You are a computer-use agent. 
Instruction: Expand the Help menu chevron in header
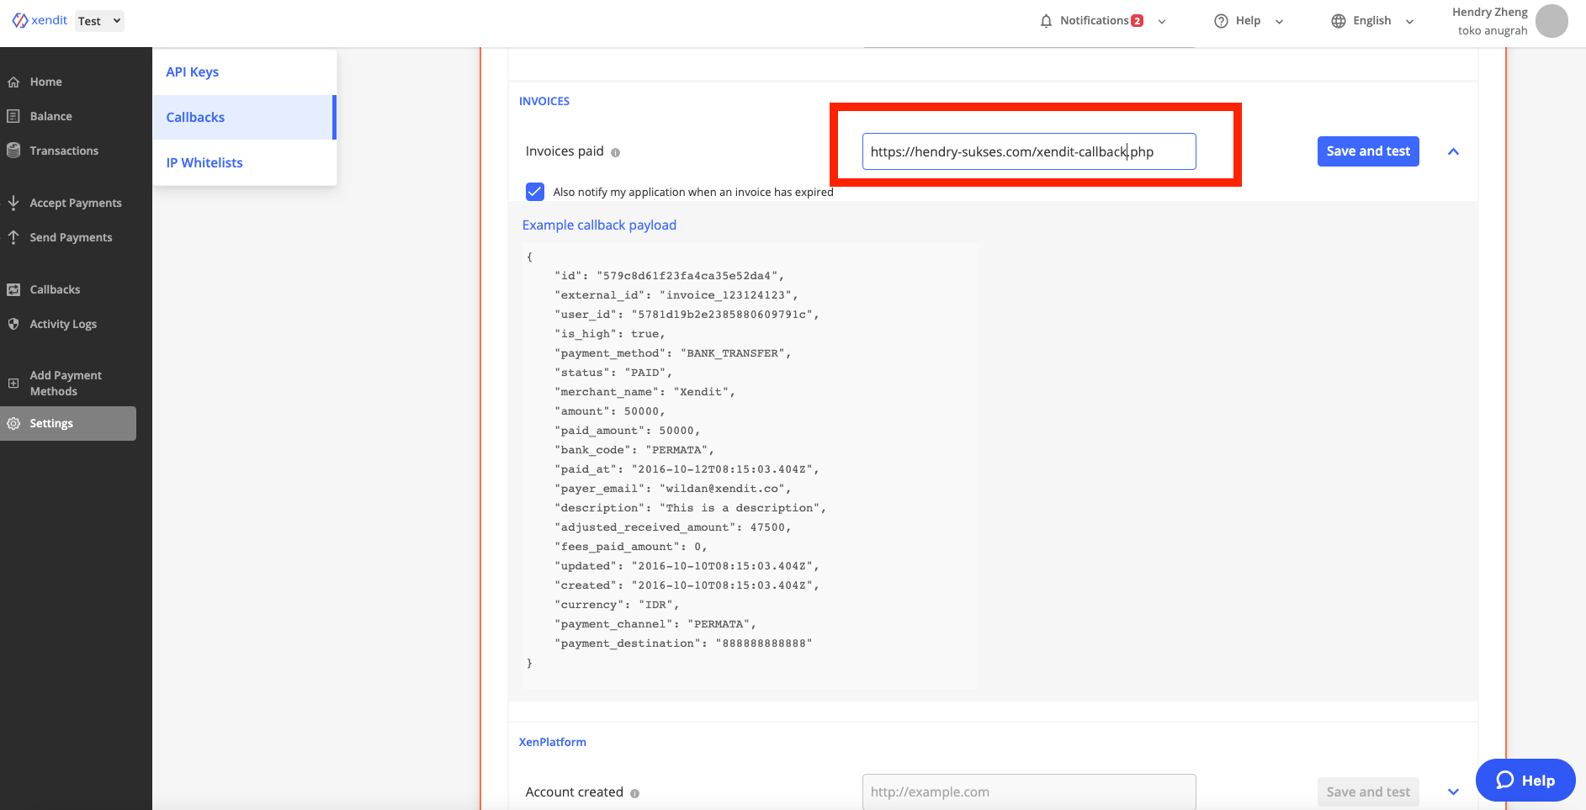click(x=1279, y=22)
